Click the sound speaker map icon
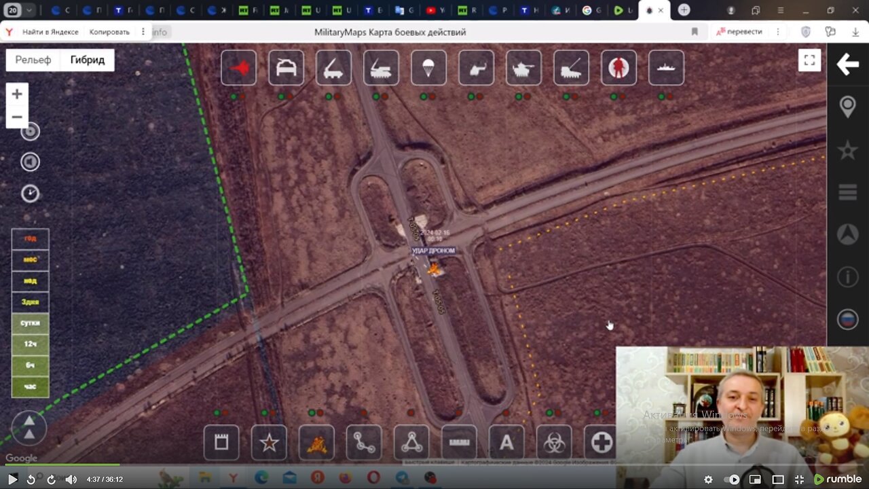Viewport: 869px width, 489px height. pos(30,162)
